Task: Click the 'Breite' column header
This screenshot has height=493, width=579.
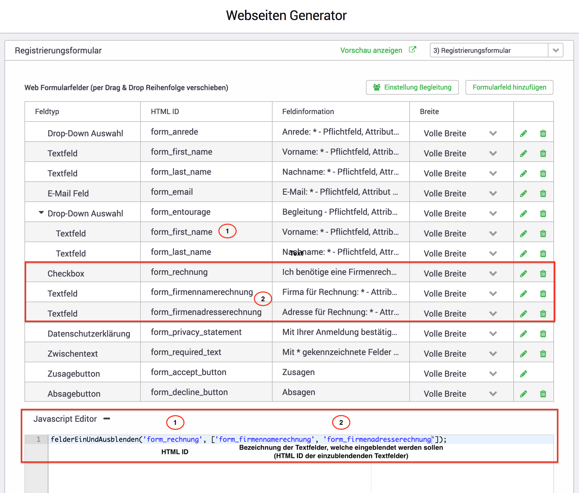Action: point(429,112)
